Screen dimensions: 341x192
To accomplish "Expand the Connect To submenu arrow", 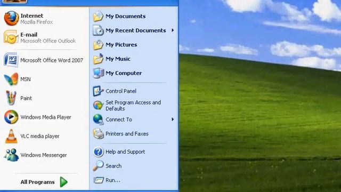I will point(173,119).
